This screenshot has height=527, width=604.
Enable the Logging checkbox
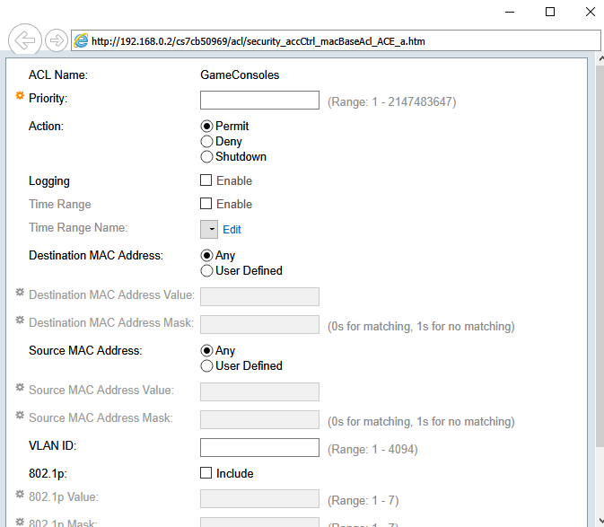coord(206,181)
